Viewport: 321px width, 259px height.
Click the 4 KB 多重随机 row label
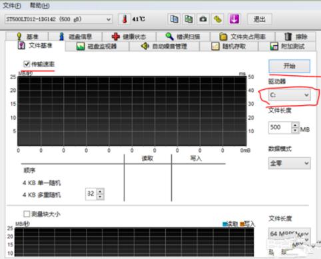click(42, 195)
